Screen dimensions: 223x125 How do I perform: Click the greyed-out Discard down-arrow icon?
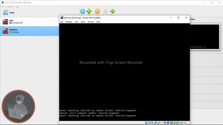click(x=105, y=11)
